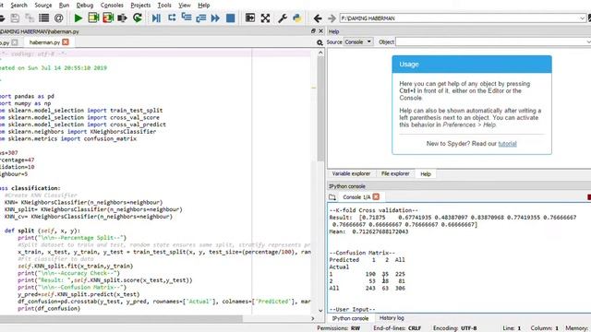Click editor horizontal scroll right arrow

[312, 318]
